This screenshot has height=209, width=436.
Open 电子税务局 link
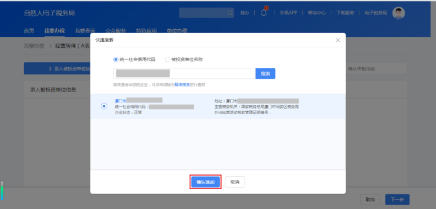(x=375, y=13)
